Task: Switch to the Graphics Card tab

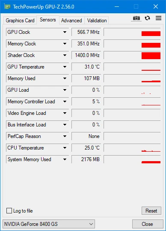Action: click(x=20, y=21)
